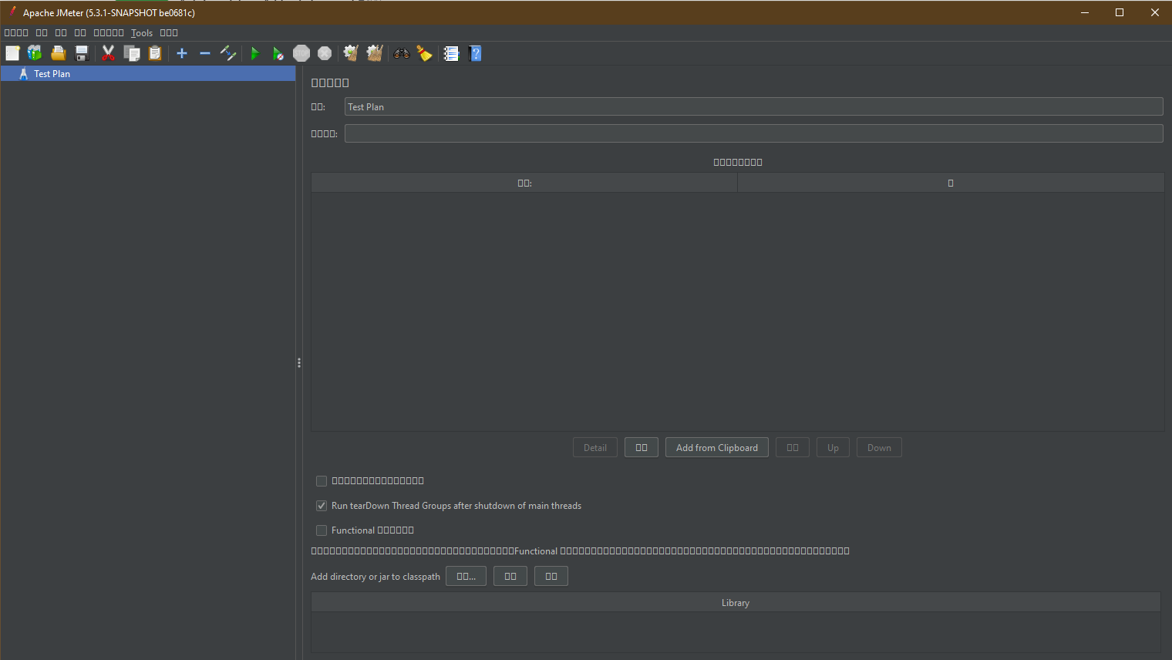Click Add from Clipboard button
This screenshot has height=660, width=1172.
pos(717,448)
